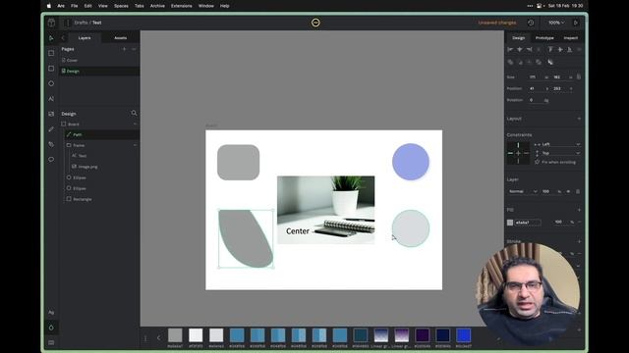Open the Extensions menu in menu bar
Image resolution: width=629 pixels, height=353 pixels.
[x=181, y=6]
